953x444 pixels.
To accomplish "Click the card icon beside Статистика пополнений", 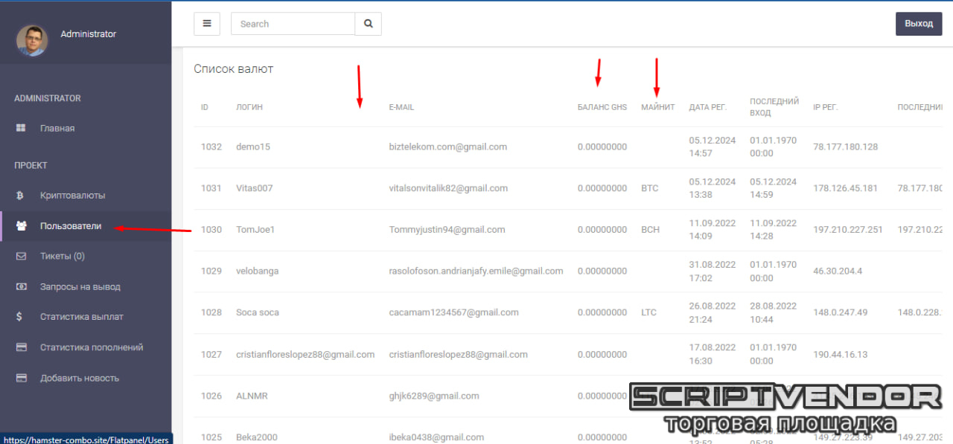I will (21, 347).
